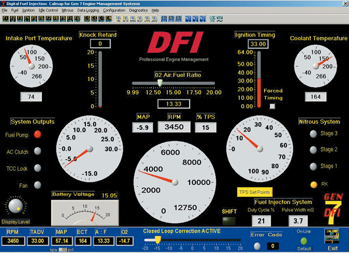Click the leftmost blue IDLE toolbar icon
Viewport: 349px width, 253px height.
pyautogui.click(x=164, y=19)
